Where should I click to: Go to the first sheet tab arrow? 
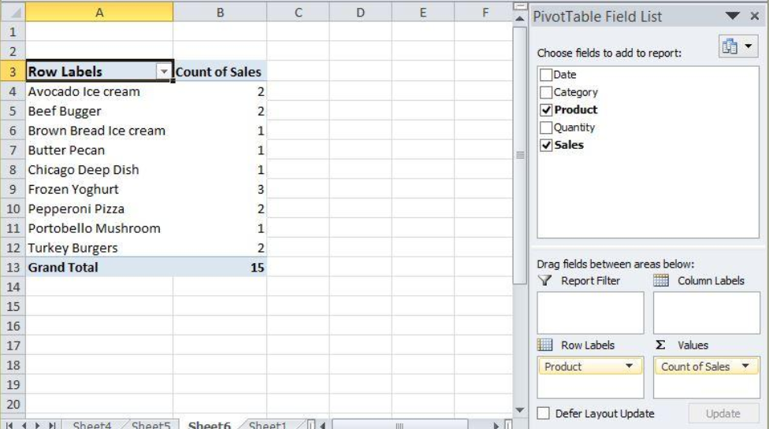tap(9, 425)
